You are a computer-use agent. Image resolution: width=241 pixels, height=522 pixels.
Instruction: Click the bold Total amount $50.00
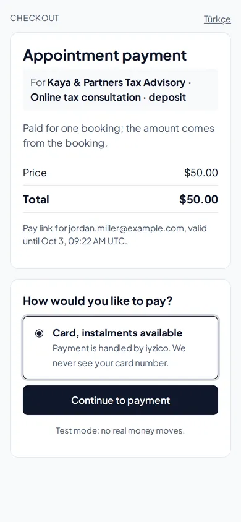point(199,199)
